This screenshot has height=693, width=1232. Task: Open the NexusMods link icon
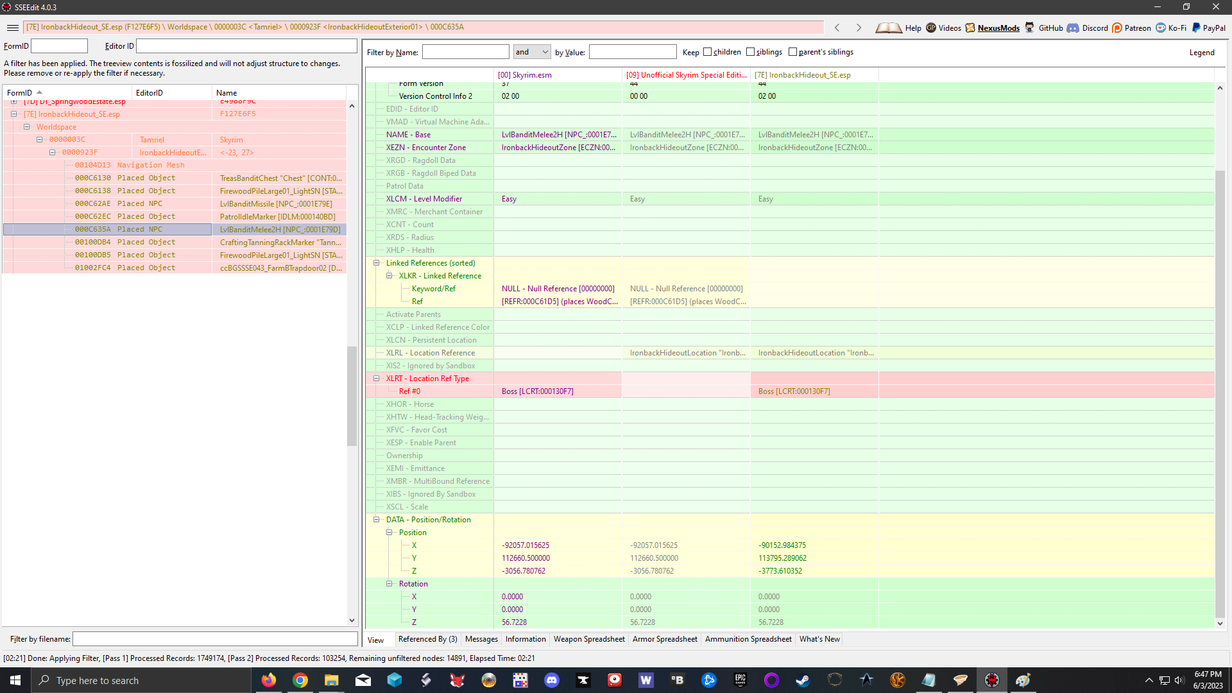(970, 28)
